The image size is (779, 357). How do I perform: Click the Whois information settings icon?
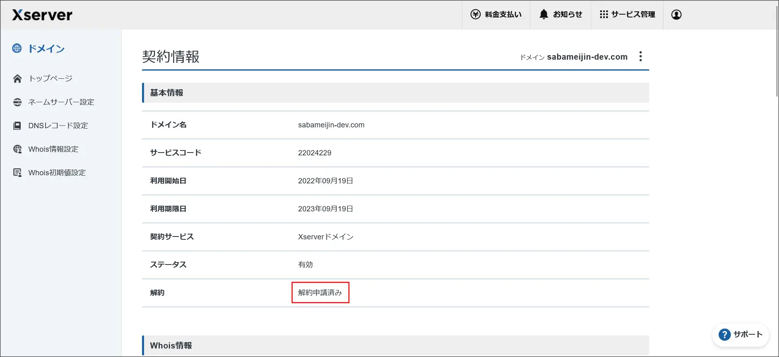point(17,149)
